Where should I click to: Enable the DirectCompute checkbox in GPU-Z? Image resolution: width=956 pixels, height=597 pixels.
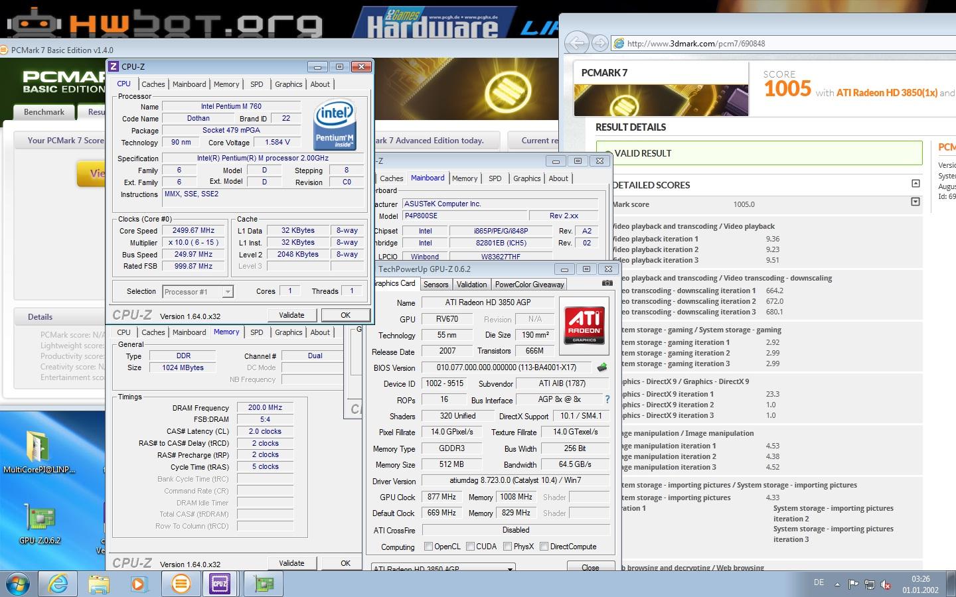tap(544, 547)
